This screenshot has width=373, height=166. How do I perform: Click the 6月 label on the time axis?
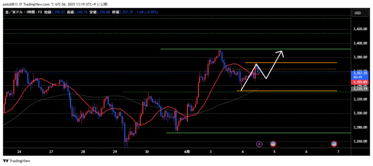[x=186, y=152]
